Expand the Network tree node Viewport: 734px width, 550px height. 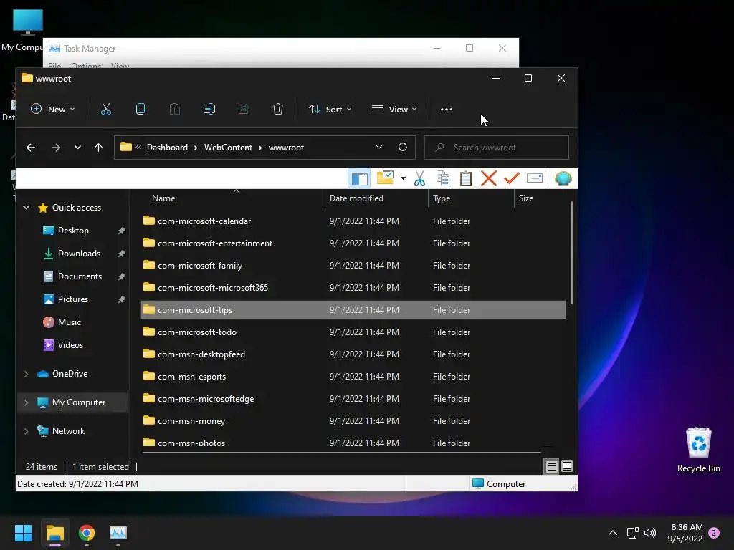tap(27, 430)
